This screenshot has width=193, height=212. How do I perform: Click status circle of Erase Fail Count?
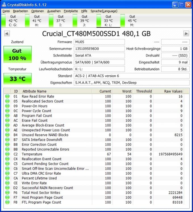[7, 120]
